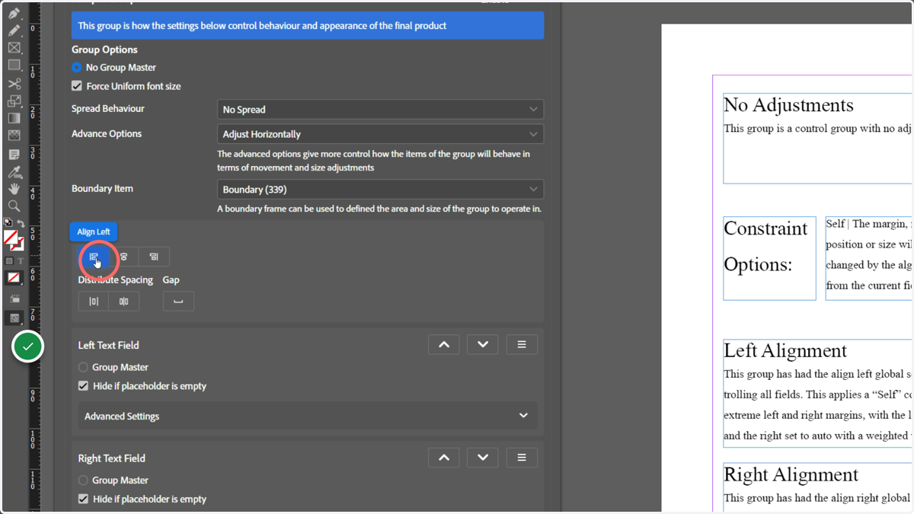This screenshot has width=914, height=514.
Task: Move Right Text Field down
Action: tap(483, 458)
